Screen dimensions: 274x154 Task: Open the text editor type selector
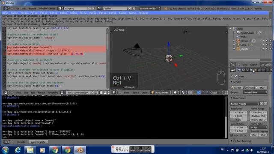tap(6, 92)
